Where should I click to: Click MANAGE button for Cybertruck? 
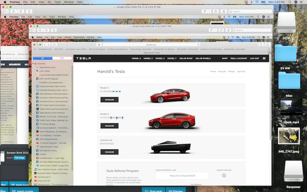pyautogui.click(x=109, y=152)
